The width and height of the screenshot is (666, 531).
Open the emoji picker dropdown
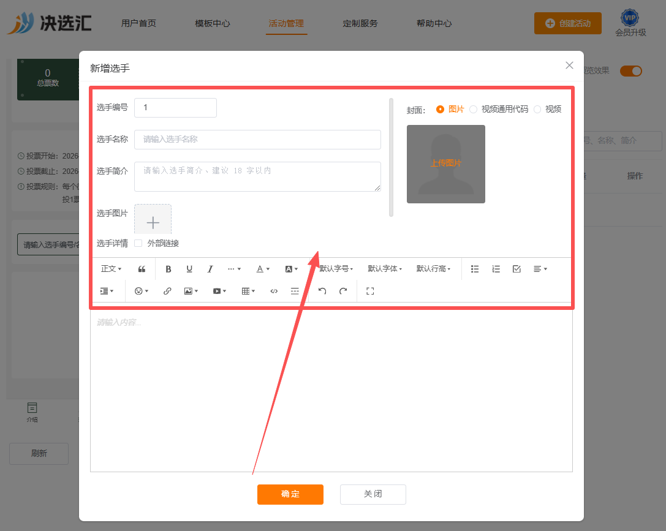point(142,291)
